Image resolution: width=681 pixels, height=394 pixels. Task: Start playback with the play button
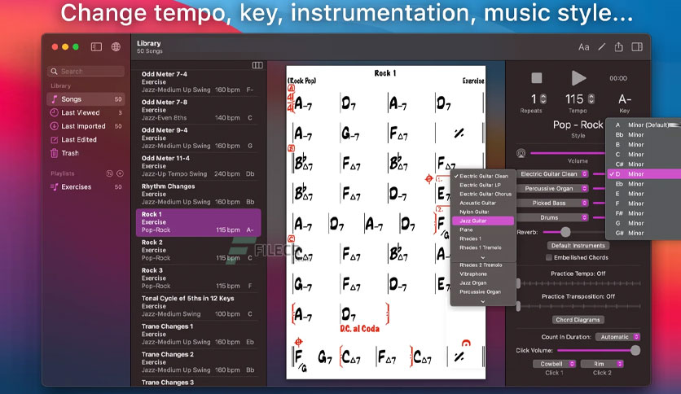tap(578, 78)
